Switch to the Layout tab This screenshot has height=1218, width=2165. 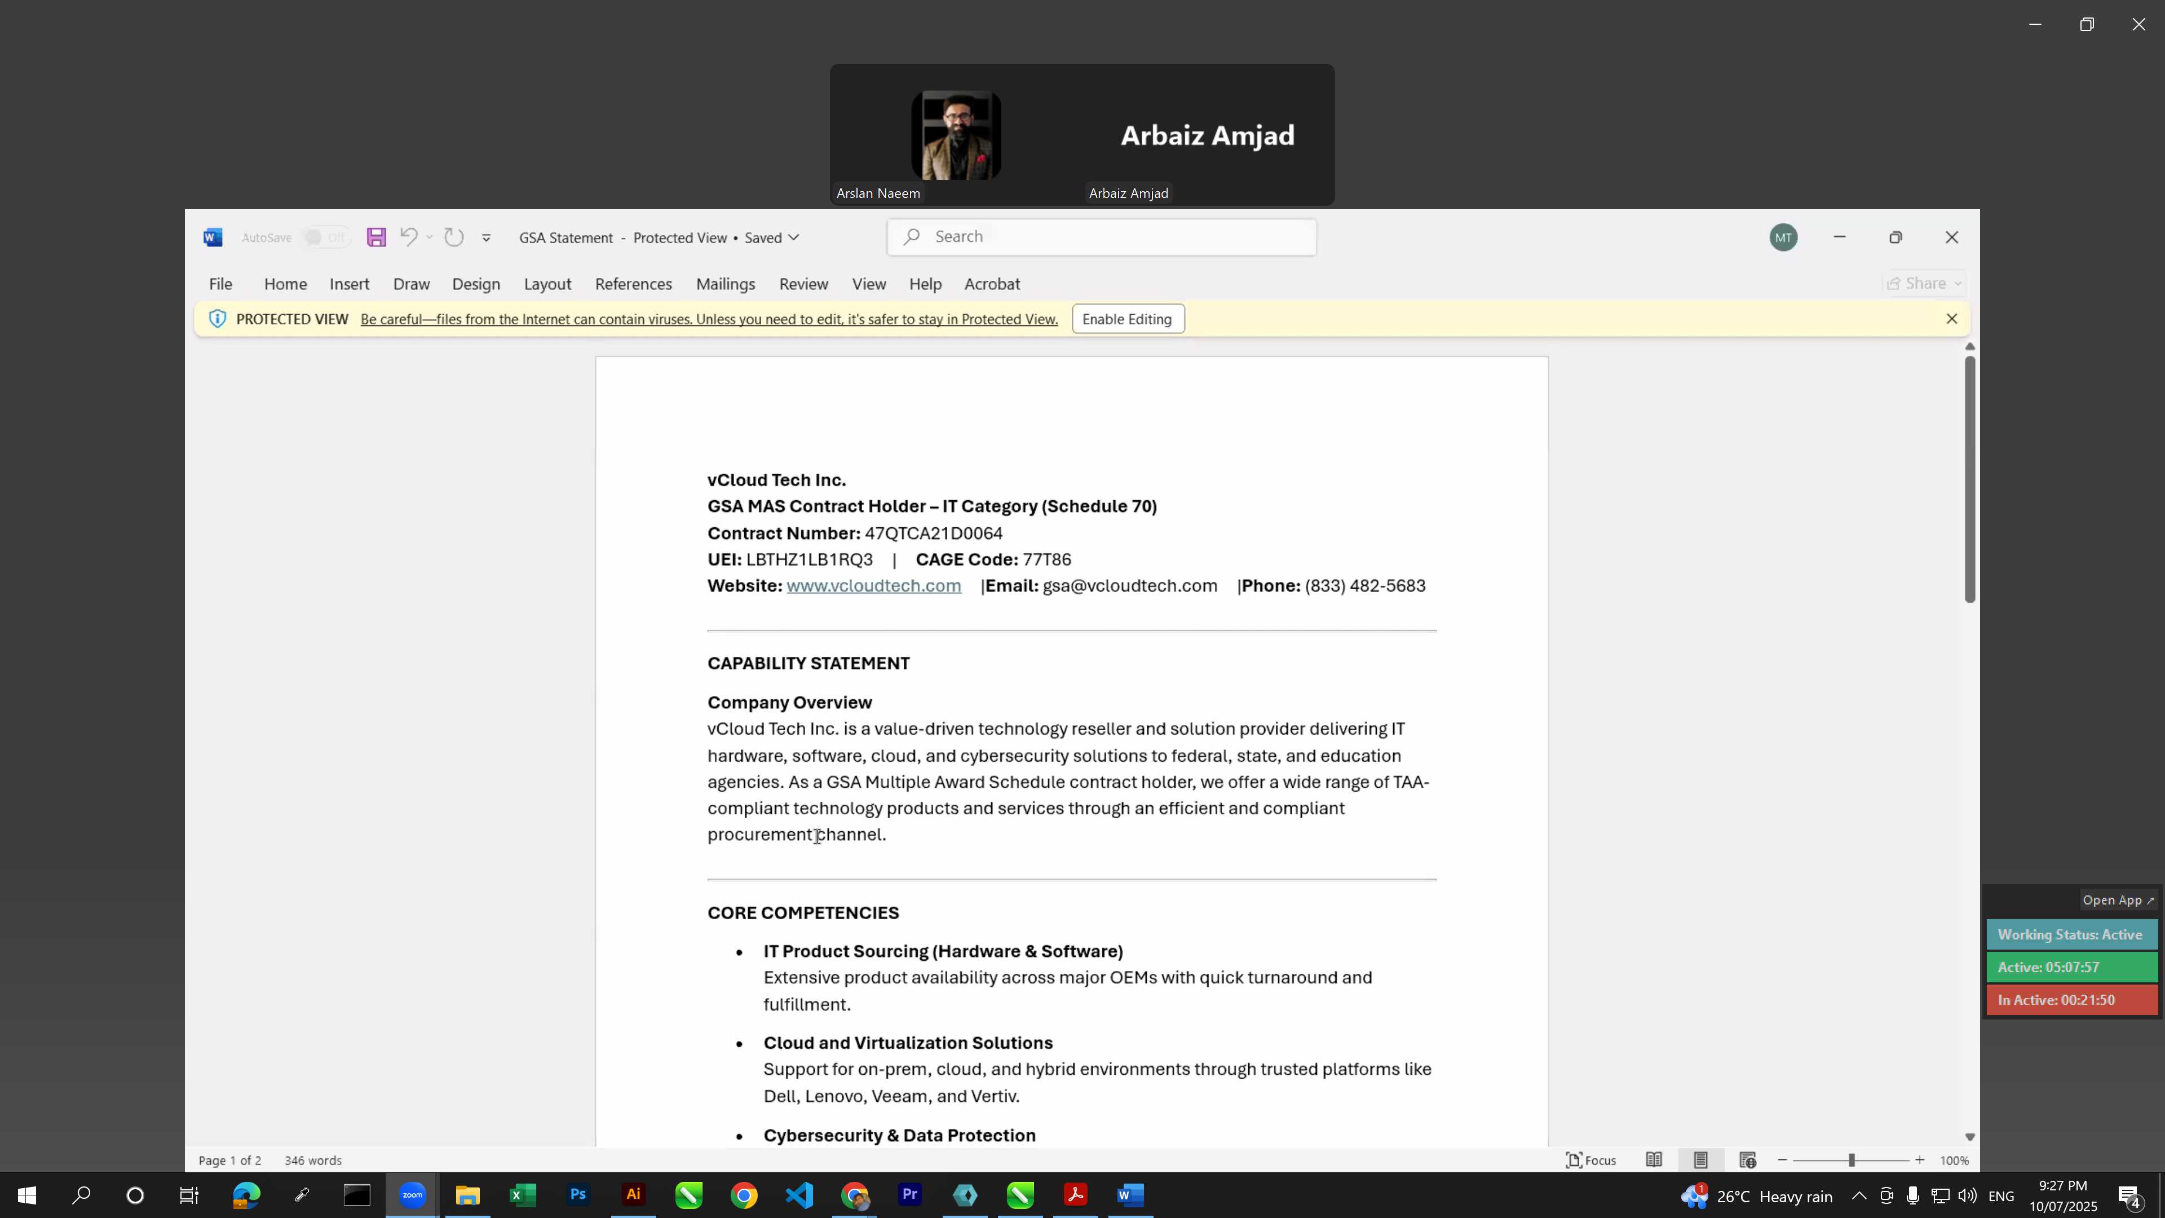click(x=547, y=284)
